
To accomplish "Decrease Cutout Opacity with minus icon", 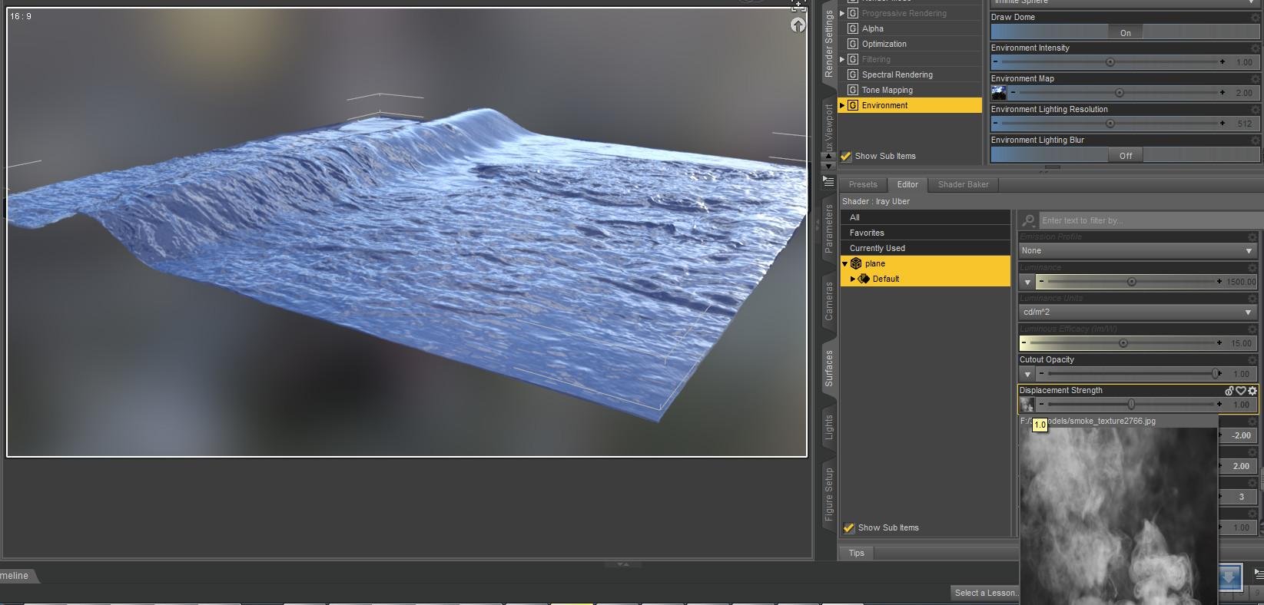I will click(1042, 374).
